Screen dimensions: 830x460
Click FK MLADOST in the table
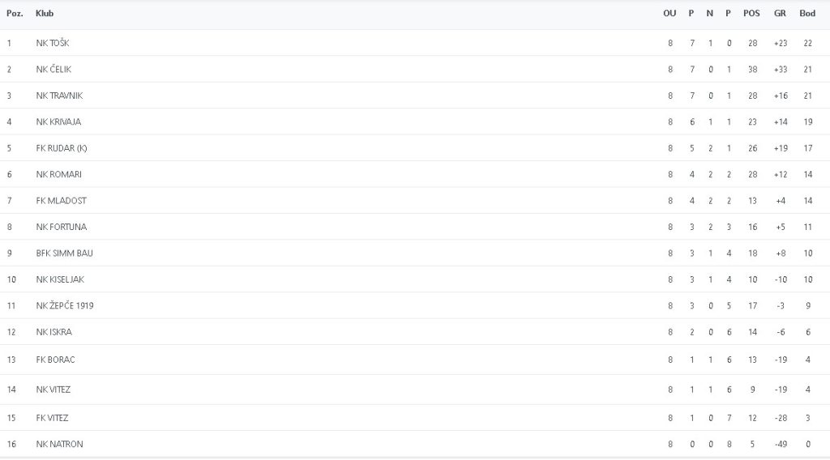(x=61, y=200)
